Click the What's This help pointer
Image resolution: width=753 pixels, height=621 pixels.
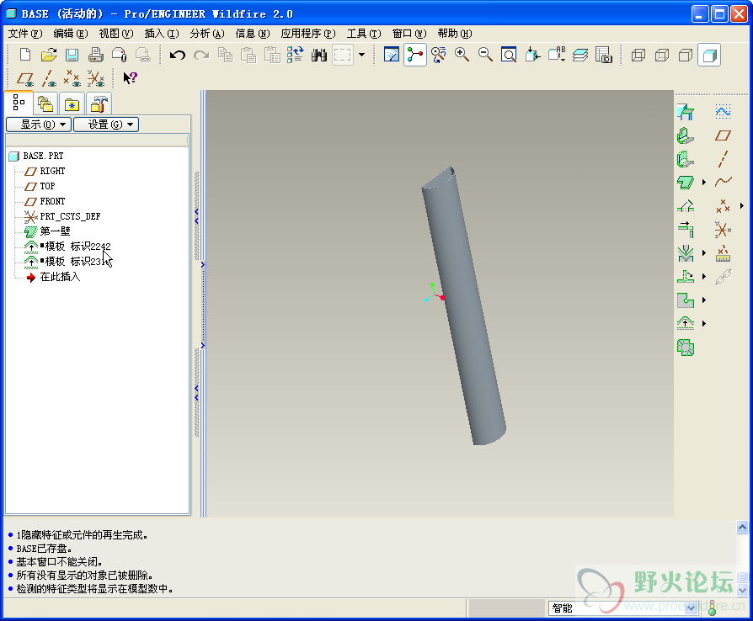click(x=130, y=78)
